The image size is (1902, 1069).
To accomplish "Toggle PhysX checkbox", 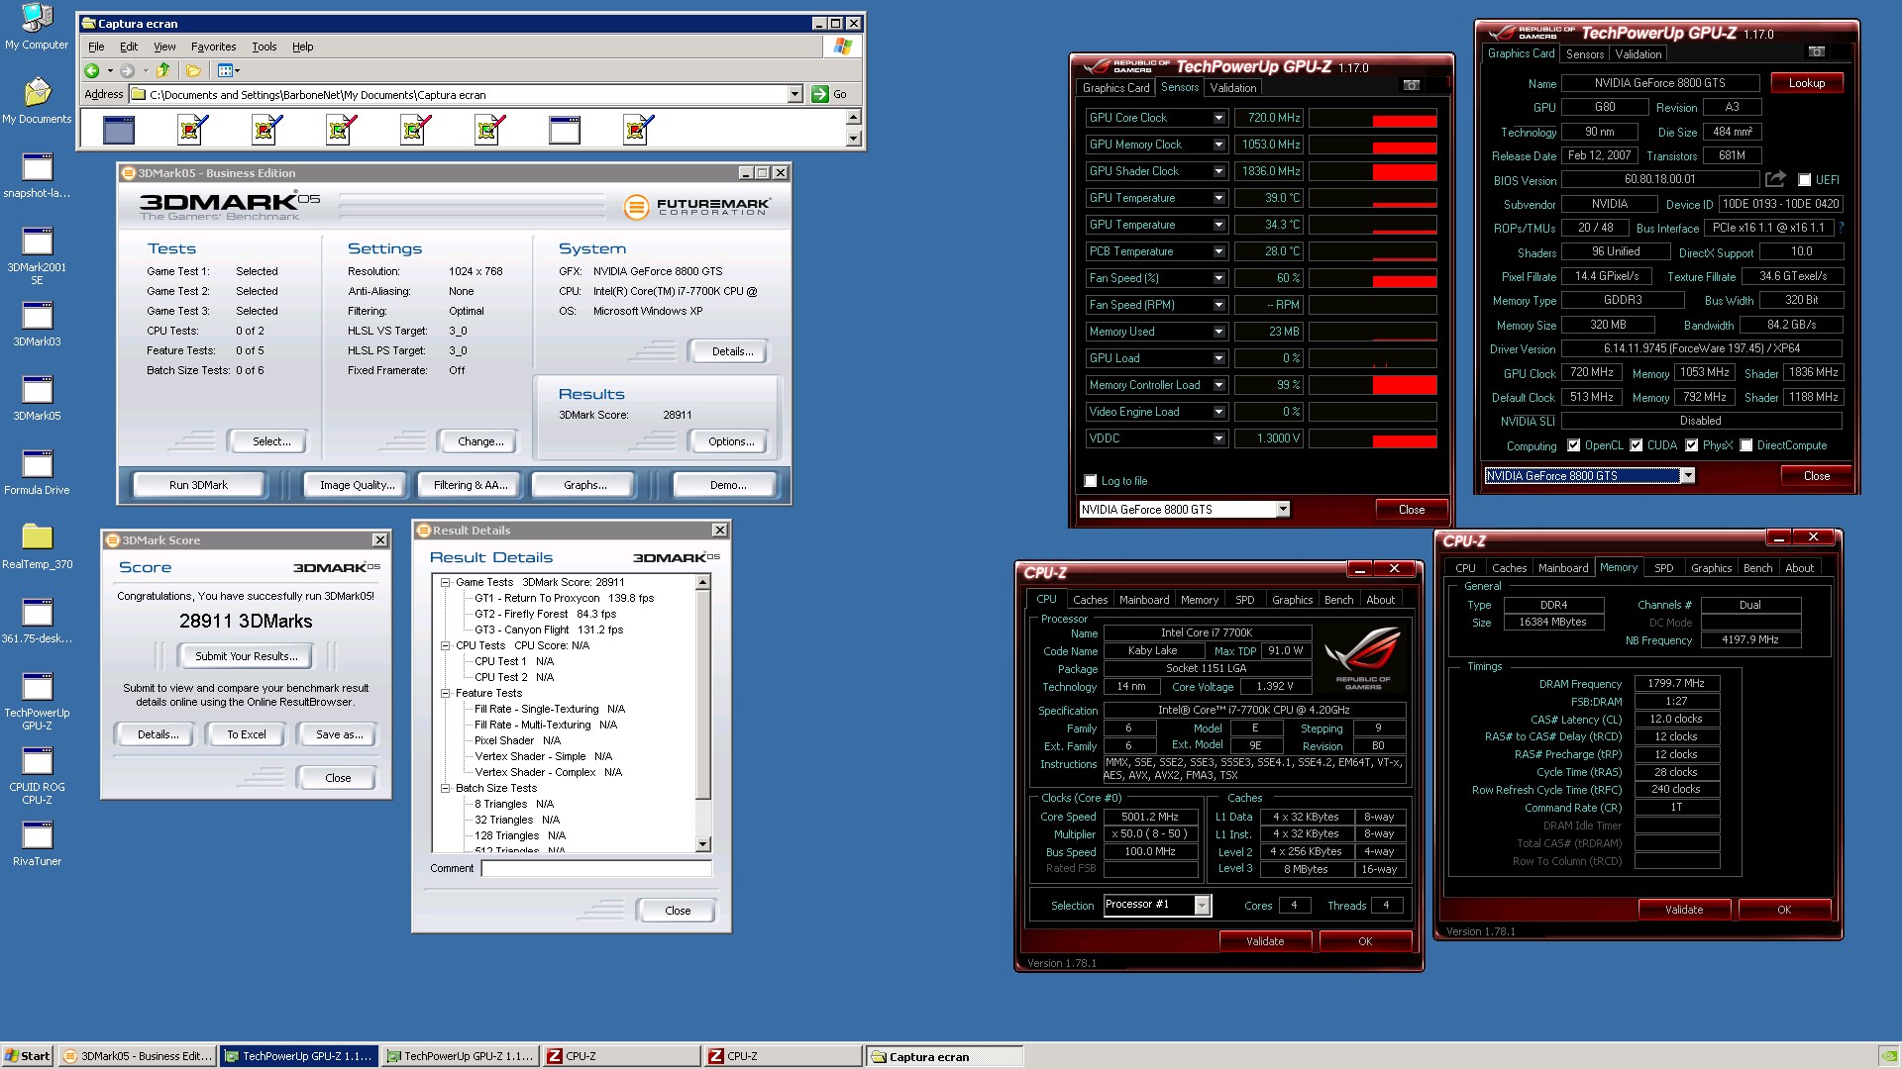I will click(x=1691, y=445).
